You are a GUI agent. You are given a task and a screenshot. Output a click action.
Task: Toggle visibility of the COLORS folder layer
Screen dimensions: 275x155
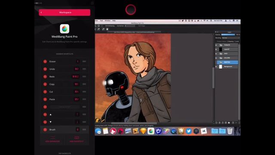click(x=216, y=58)
